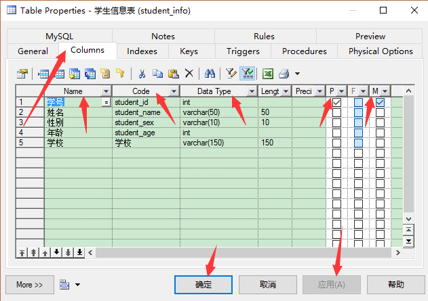Open the Data Type column filter dropdown
The width and height of the screenshot is (428, 301).
tap(252, 91)
